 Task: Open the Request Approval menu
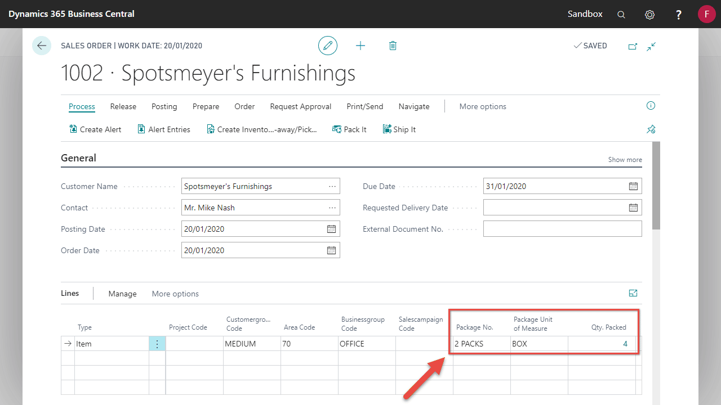[301, 106]
